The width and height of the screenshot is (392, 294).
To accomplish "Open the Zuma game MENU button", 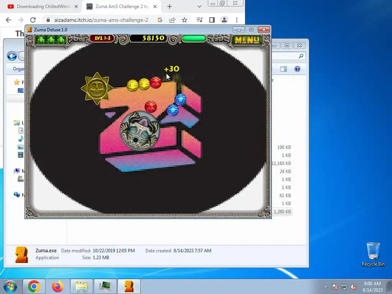I will 247,39.
